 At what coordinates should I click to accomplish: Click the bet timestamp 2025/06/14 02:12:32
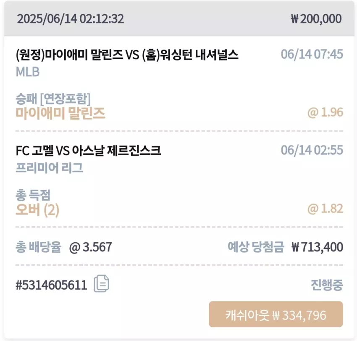71,19
